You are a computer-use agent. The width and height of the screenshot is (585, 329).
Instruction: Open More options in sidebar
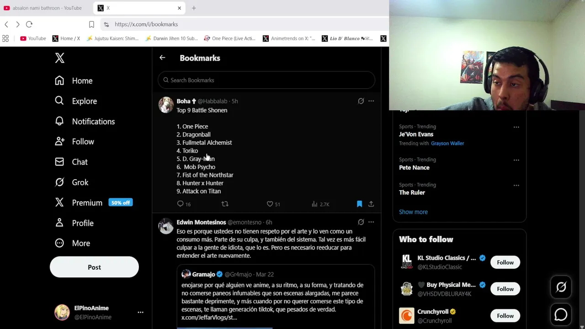pos(72,244)
